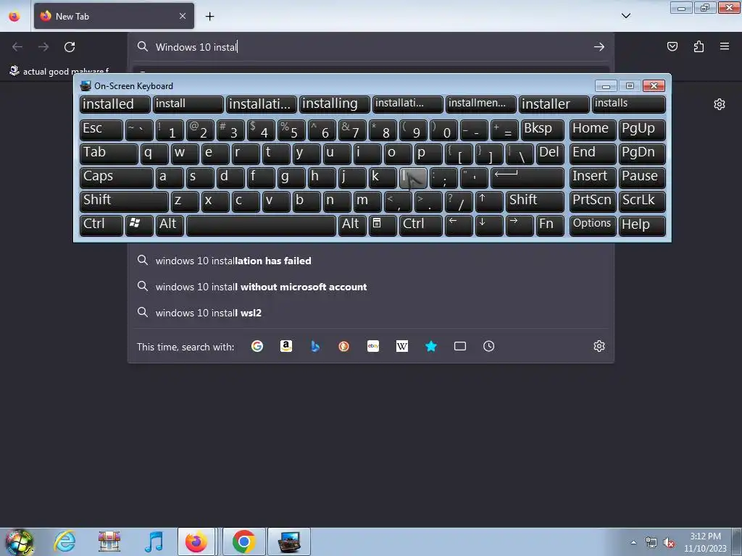Select the 'installing' word prediction
The width and height of the screenshot is (742, 556).
[335, 104]
